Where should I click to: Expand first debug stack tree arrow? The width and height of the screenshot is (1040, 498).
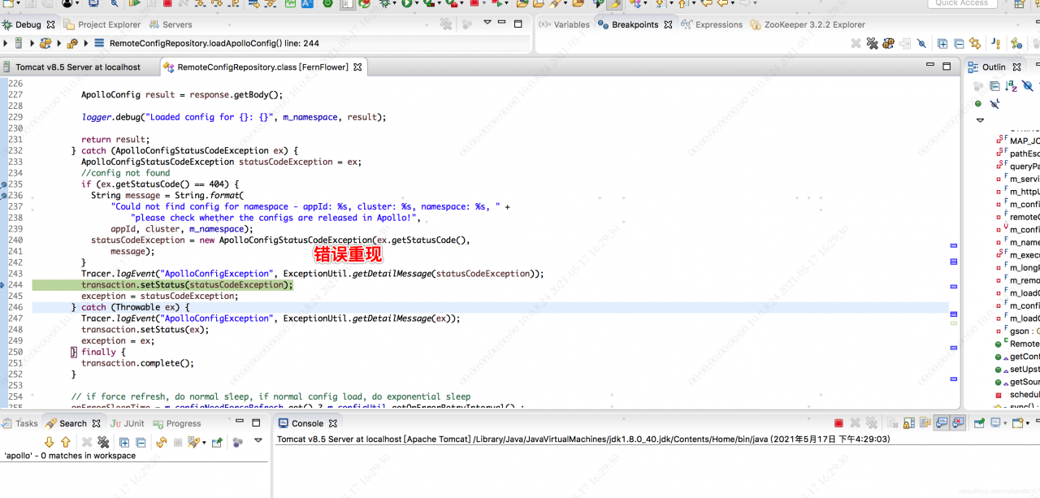[6, 43]
